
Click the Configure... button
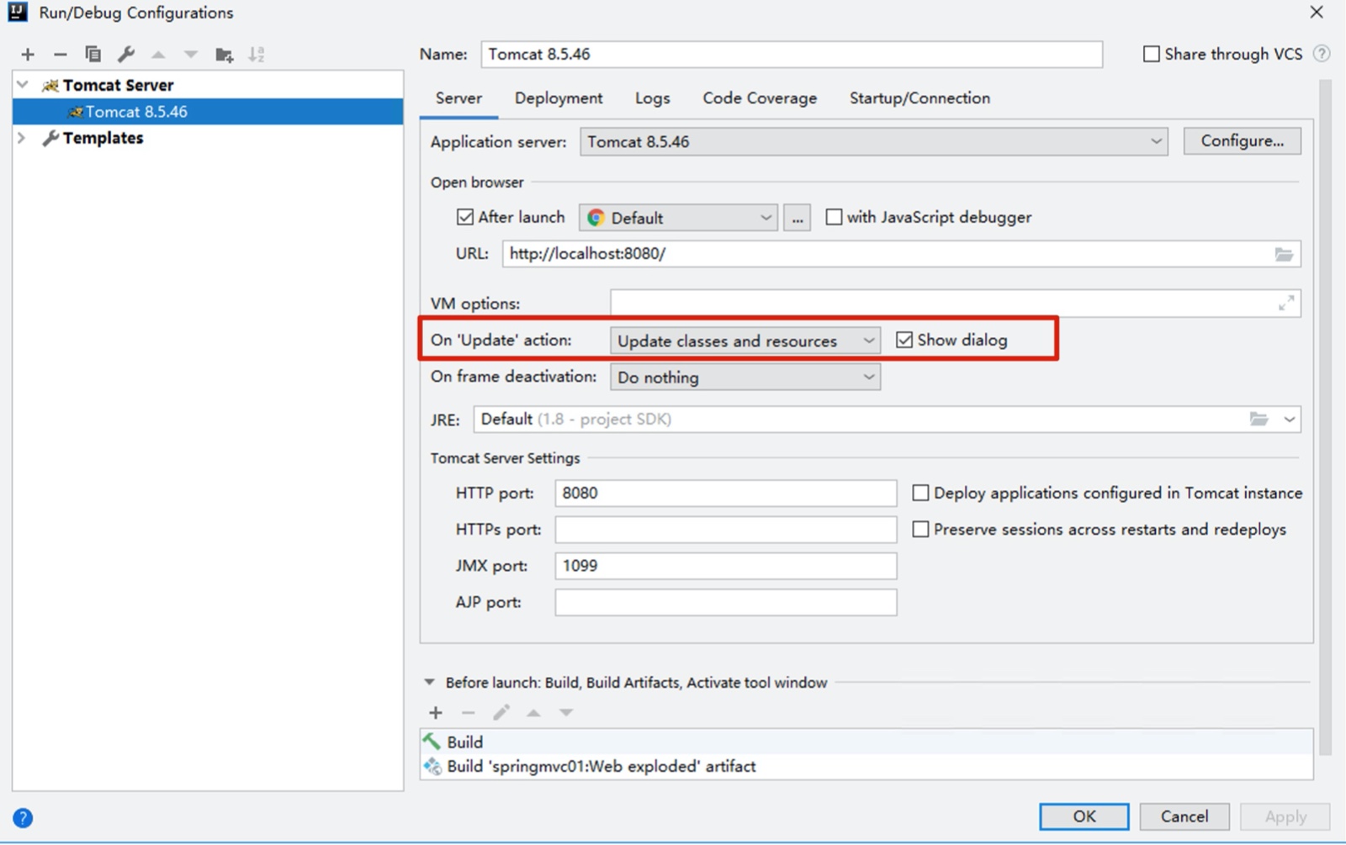pos(1242,141)
